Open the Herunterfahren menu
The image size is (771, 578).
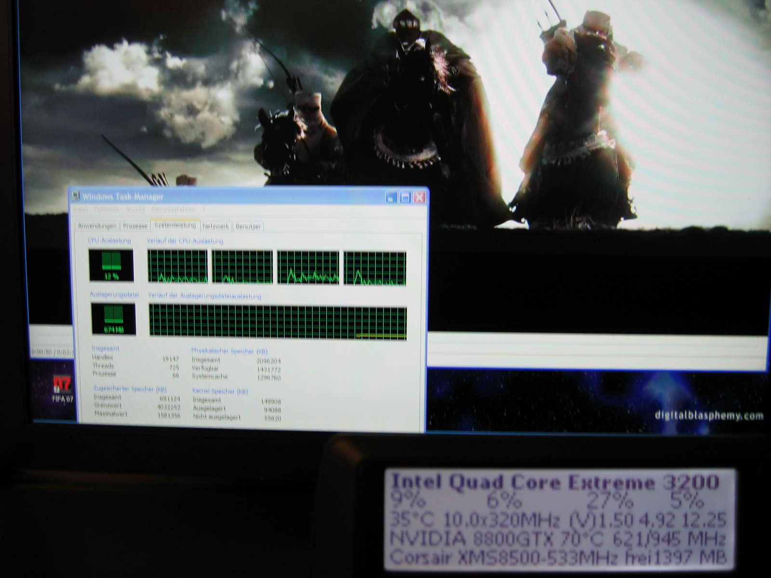pyautogui.click(x=173, y=210)
